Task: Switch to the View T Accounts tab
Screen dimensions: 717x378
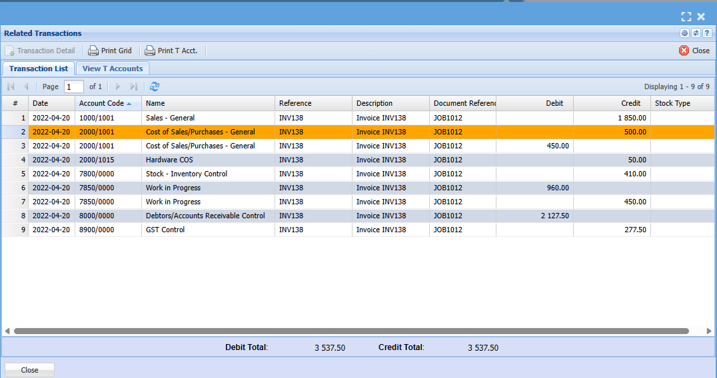Action: click(x=113, y=69)
